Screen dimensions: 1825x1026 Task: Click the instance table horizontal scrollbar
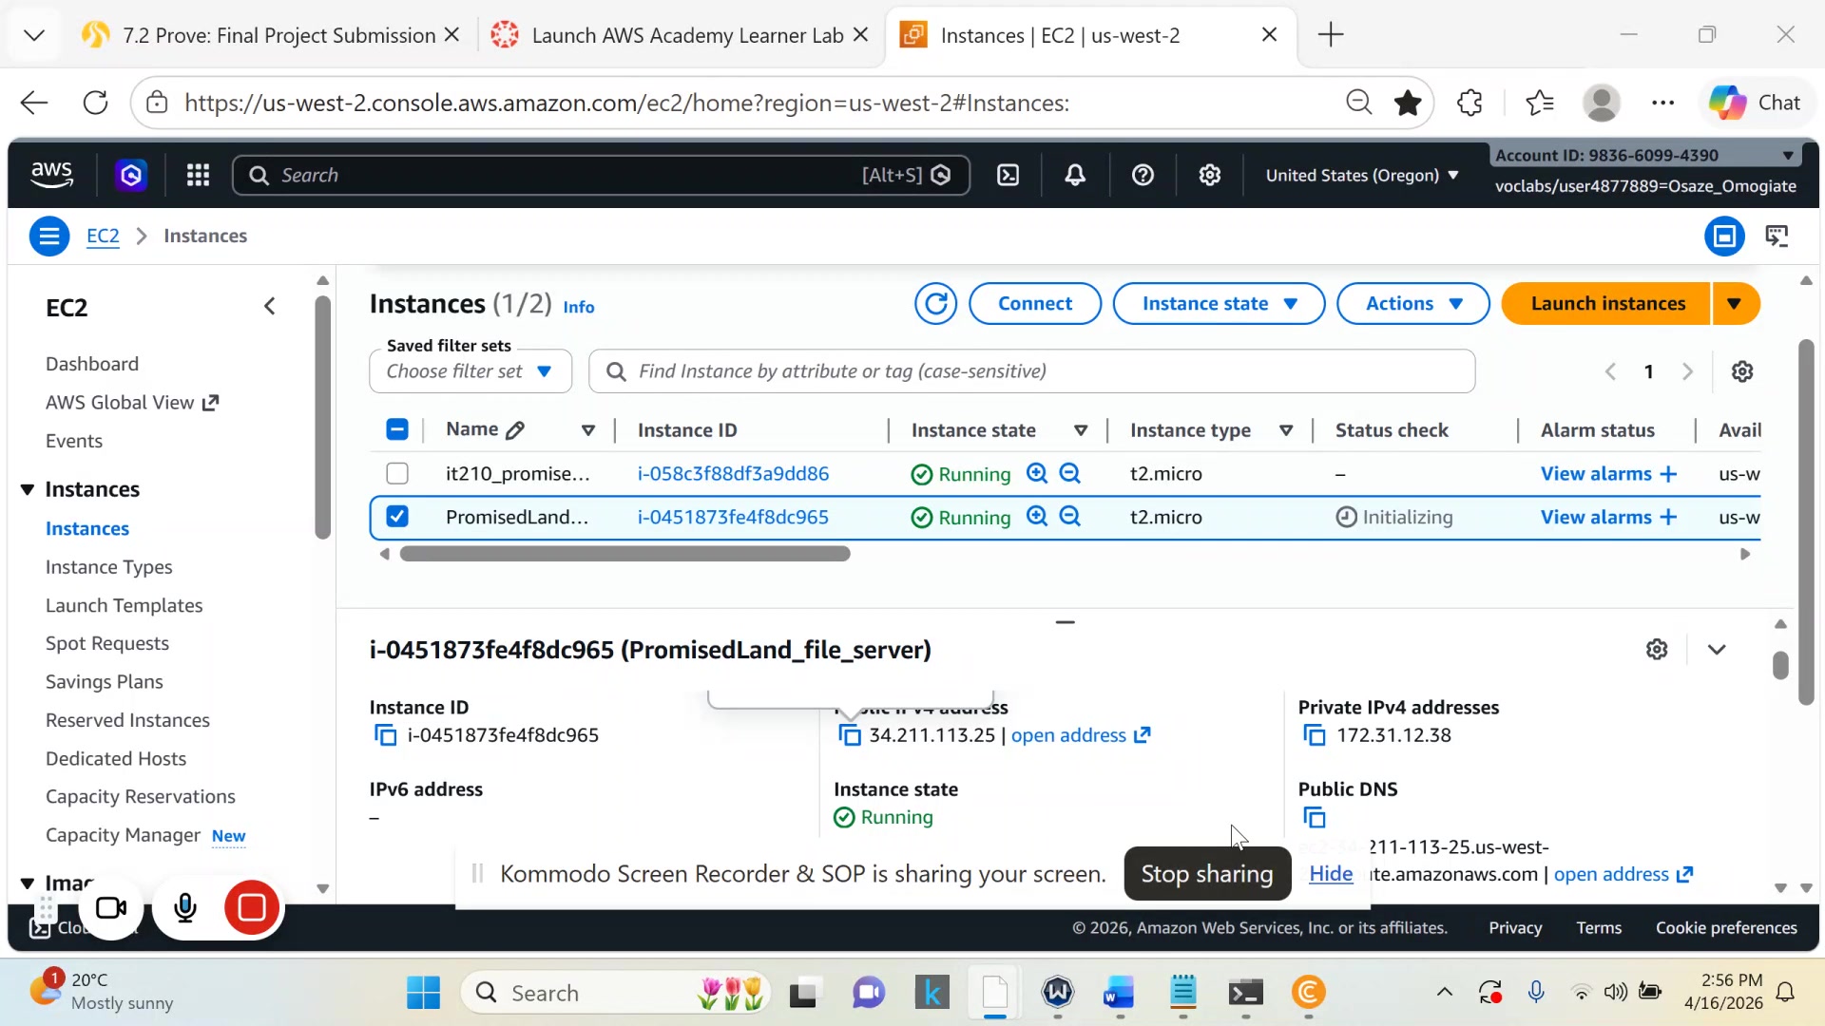624,554
